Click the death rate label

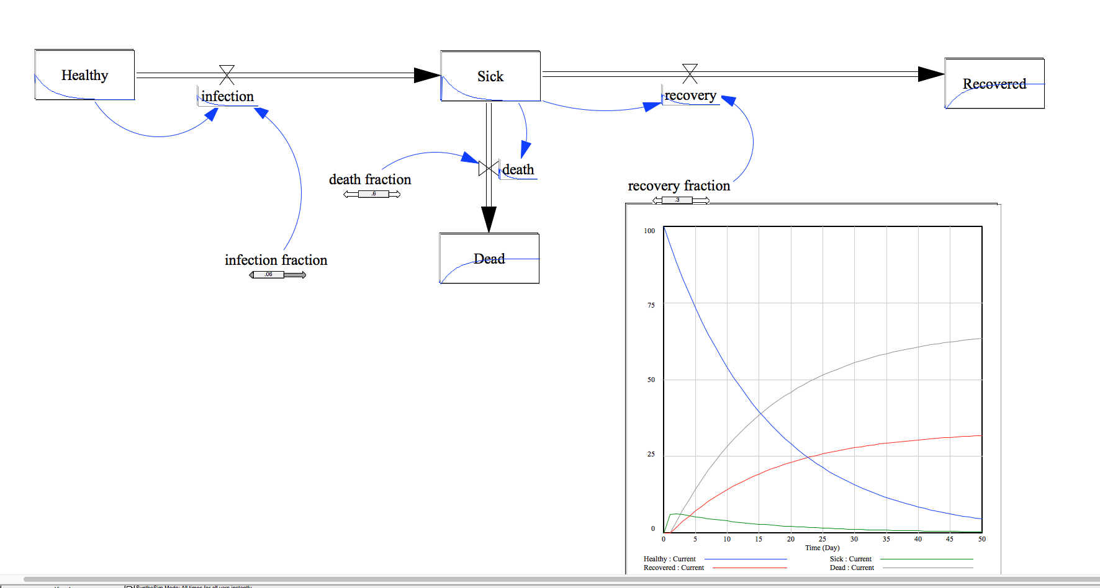click(518, 169)
